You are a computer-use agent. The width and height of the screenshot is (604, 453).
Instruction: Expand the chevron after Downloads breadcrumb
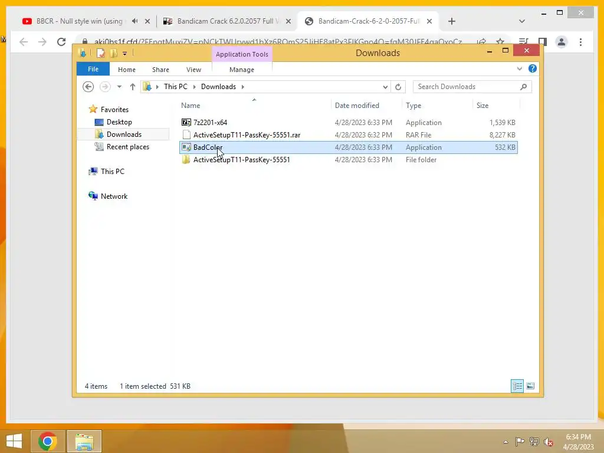242,87
